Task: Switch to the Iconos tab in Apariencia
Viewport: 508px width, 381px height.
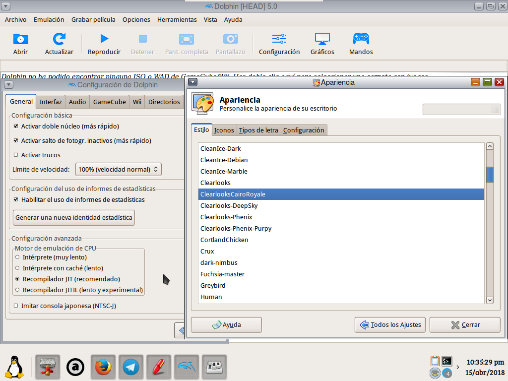Action: [x=224, y=130]
